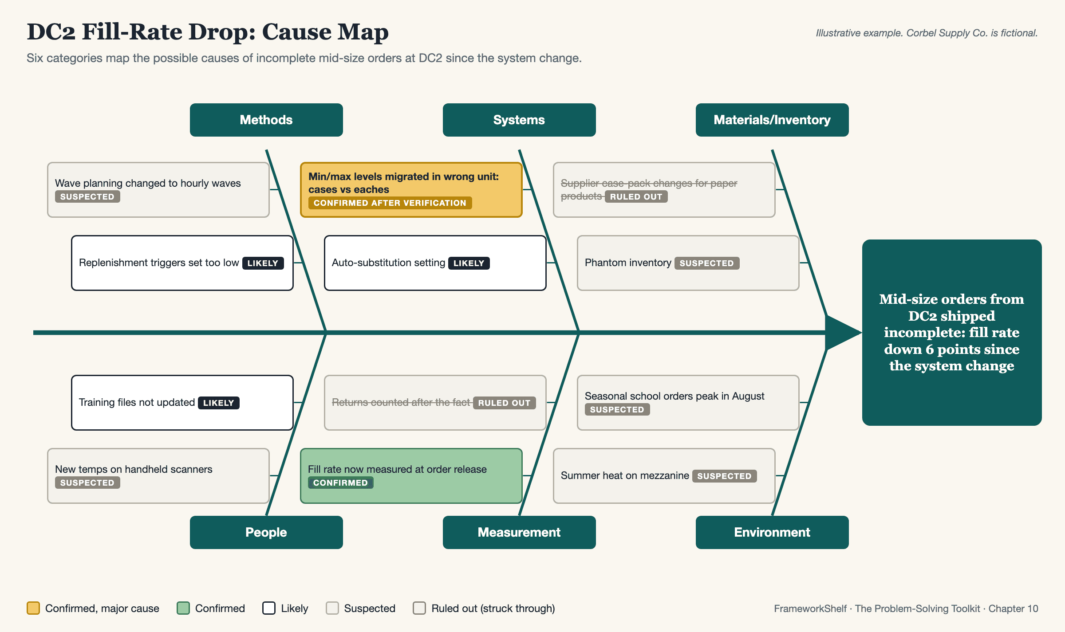Select the 'Phantom inventory' cause card
The width and height of the screenshot is (1065, 632).
[x=688, y=263]
